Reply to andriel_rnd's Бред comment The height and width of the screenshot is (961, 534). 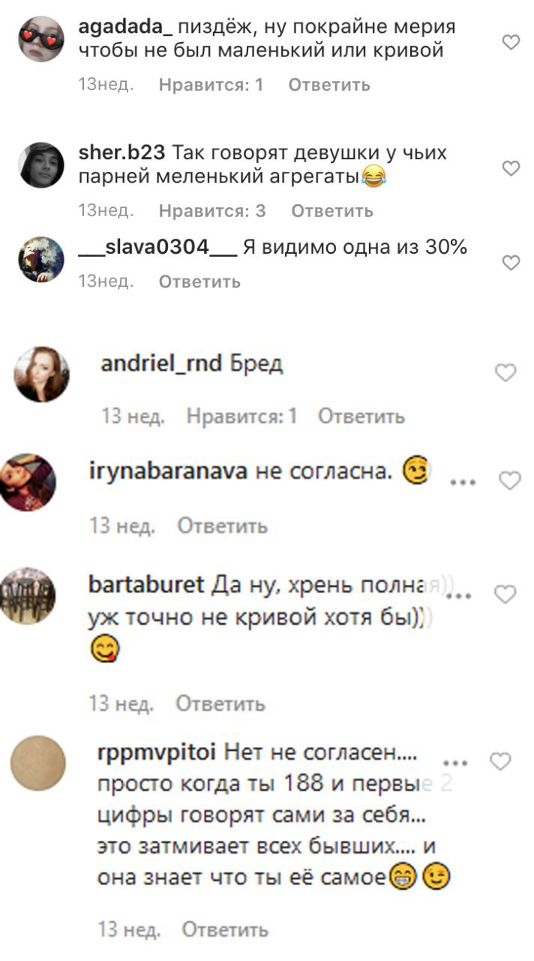point(361,415)
